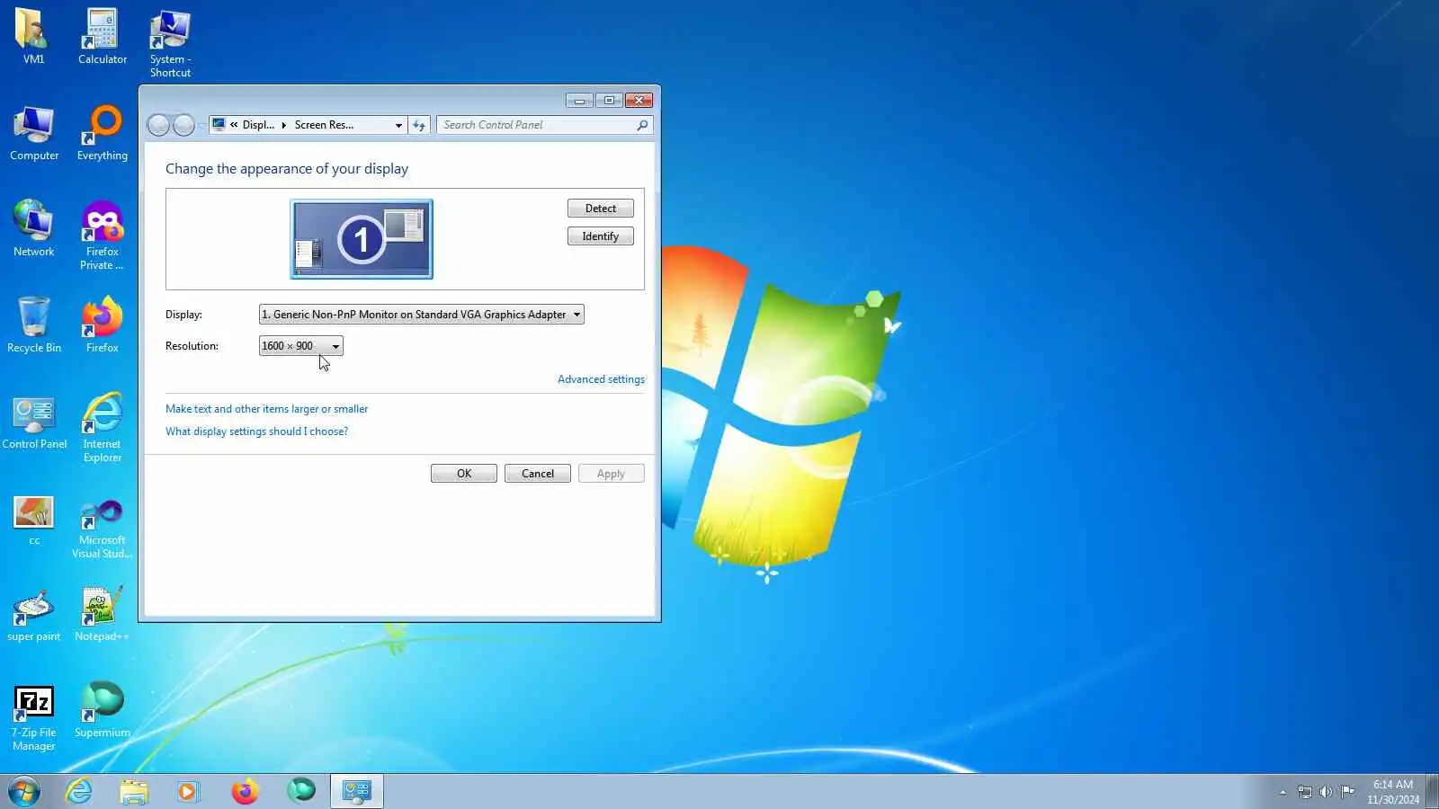Viewport: 1439px width, 809px height.
Task: Select the cc image file on desktop
Action: [34, 520]
